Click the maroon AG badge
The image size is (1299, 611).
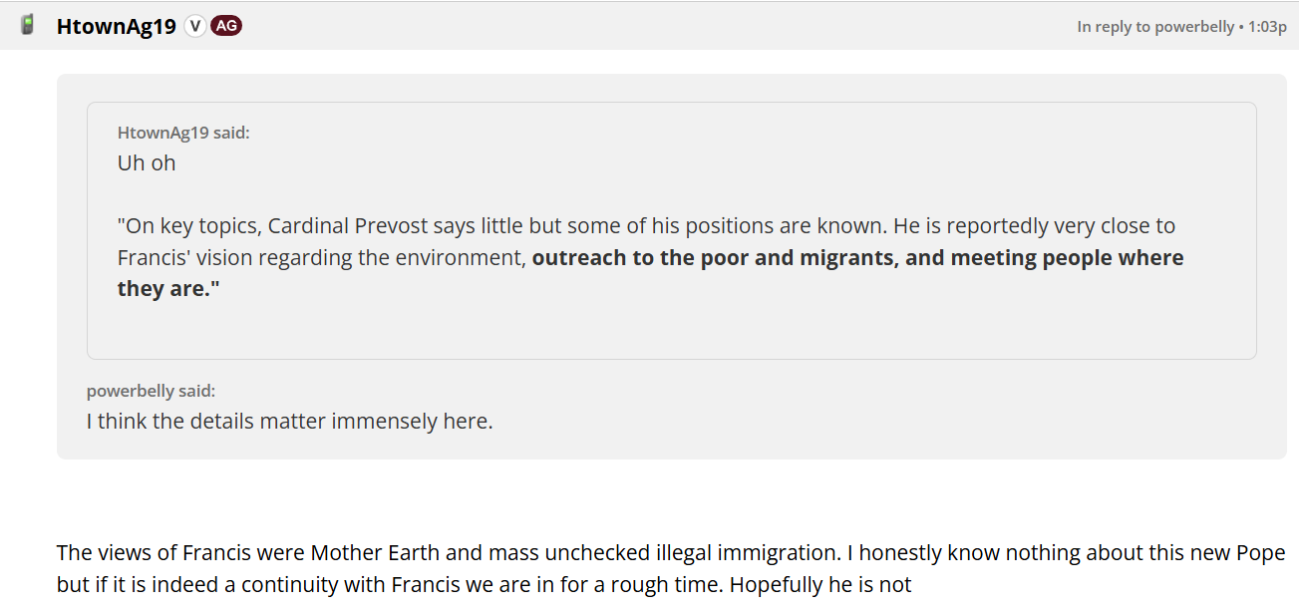tap(226, 26)
